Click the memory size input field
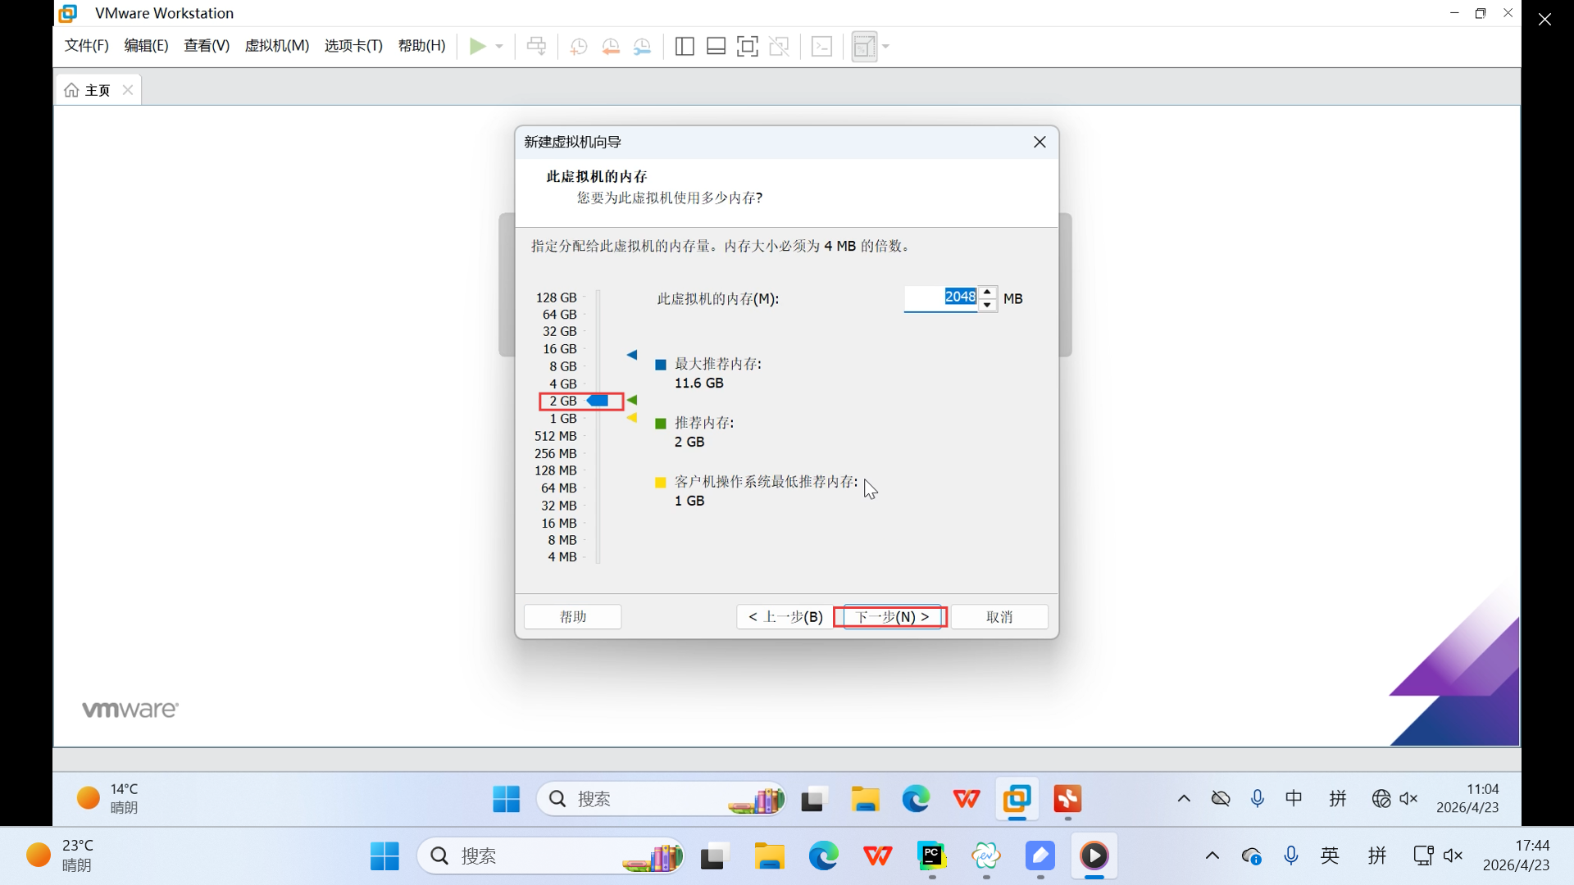Screen dimensions: 1574x885 (x=939, y=297)
